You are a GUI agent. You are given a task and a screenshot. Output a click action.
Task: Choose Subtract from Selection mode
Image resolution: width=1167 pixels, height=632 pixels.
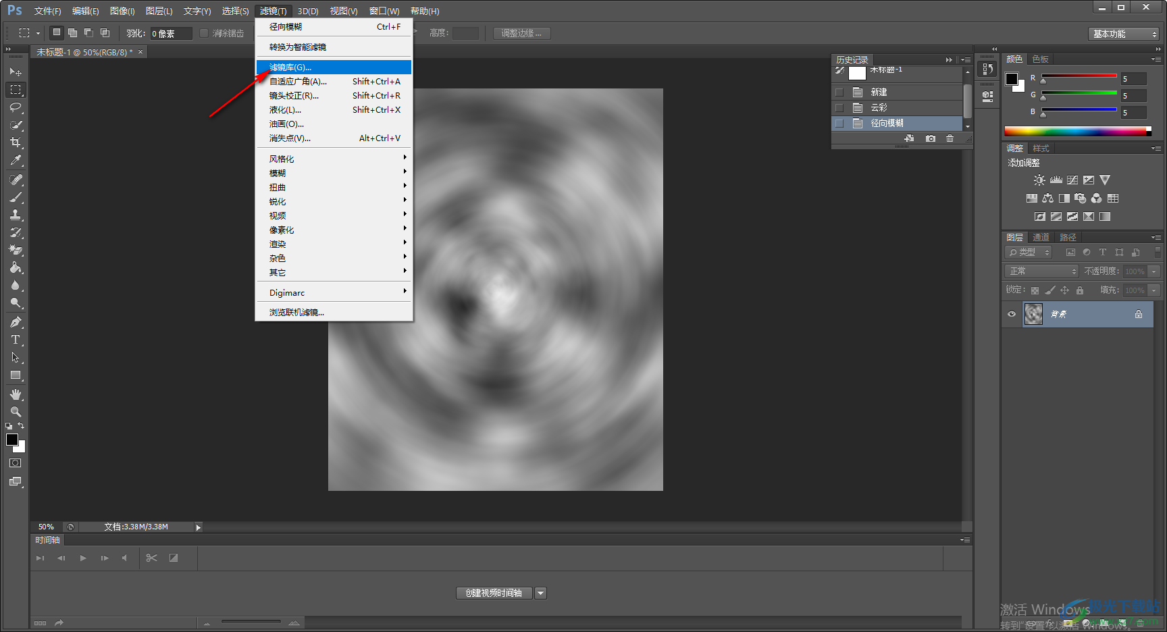pos(88,32)
